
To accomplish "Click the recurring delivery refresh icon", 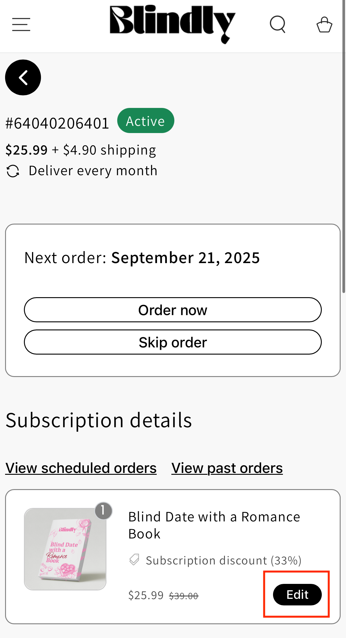I will pos(13,171).
